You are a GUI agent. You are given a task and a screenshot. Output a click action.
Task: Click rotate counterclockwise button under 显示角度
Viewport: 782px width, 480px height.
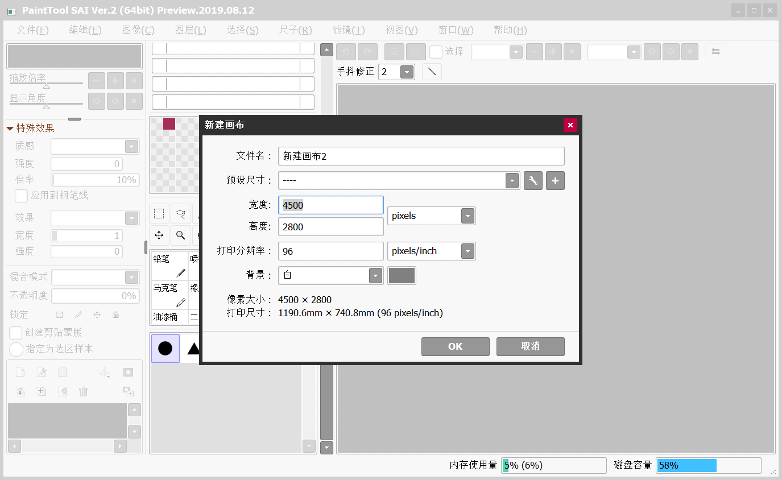click(97, 101)
